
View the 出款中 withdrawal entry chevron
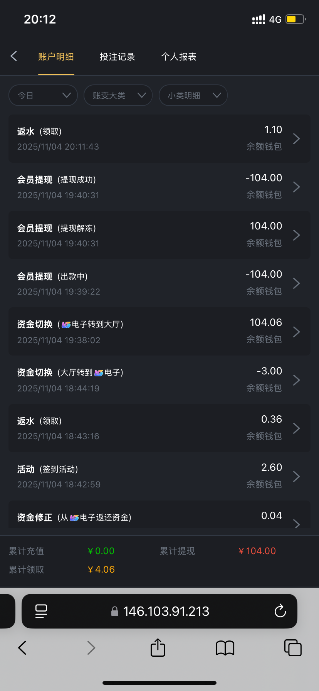coord(296,283)
